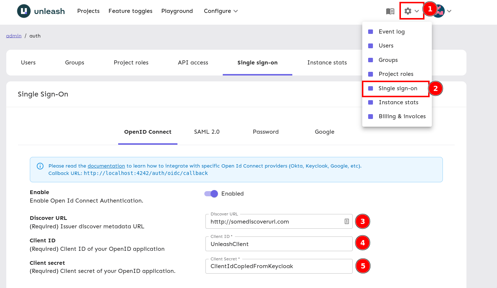This screenshot has width=497, height=288.
Task: Switch to the SAML 2.0 tab
Action: 207,131
